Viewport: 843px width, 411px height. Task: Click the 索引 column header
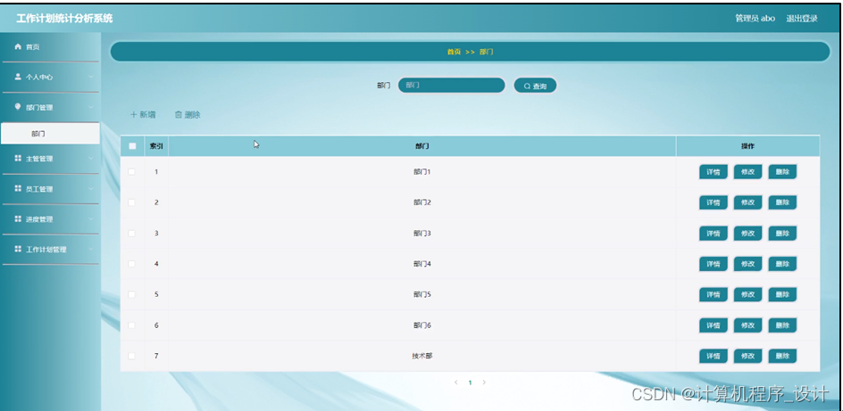(156, 146)
